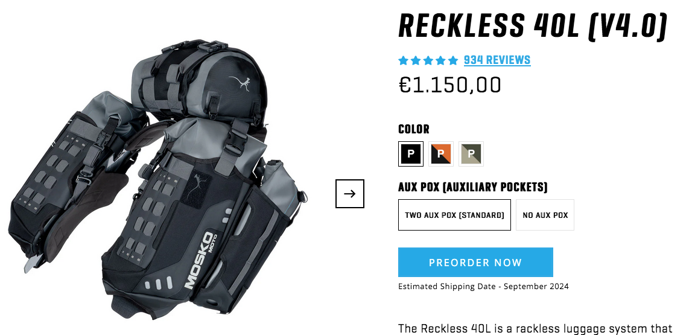The width and height of the screenshot is (692, 335).
Task: Select the solid black color swatch
Action: [x=410, y=153]
